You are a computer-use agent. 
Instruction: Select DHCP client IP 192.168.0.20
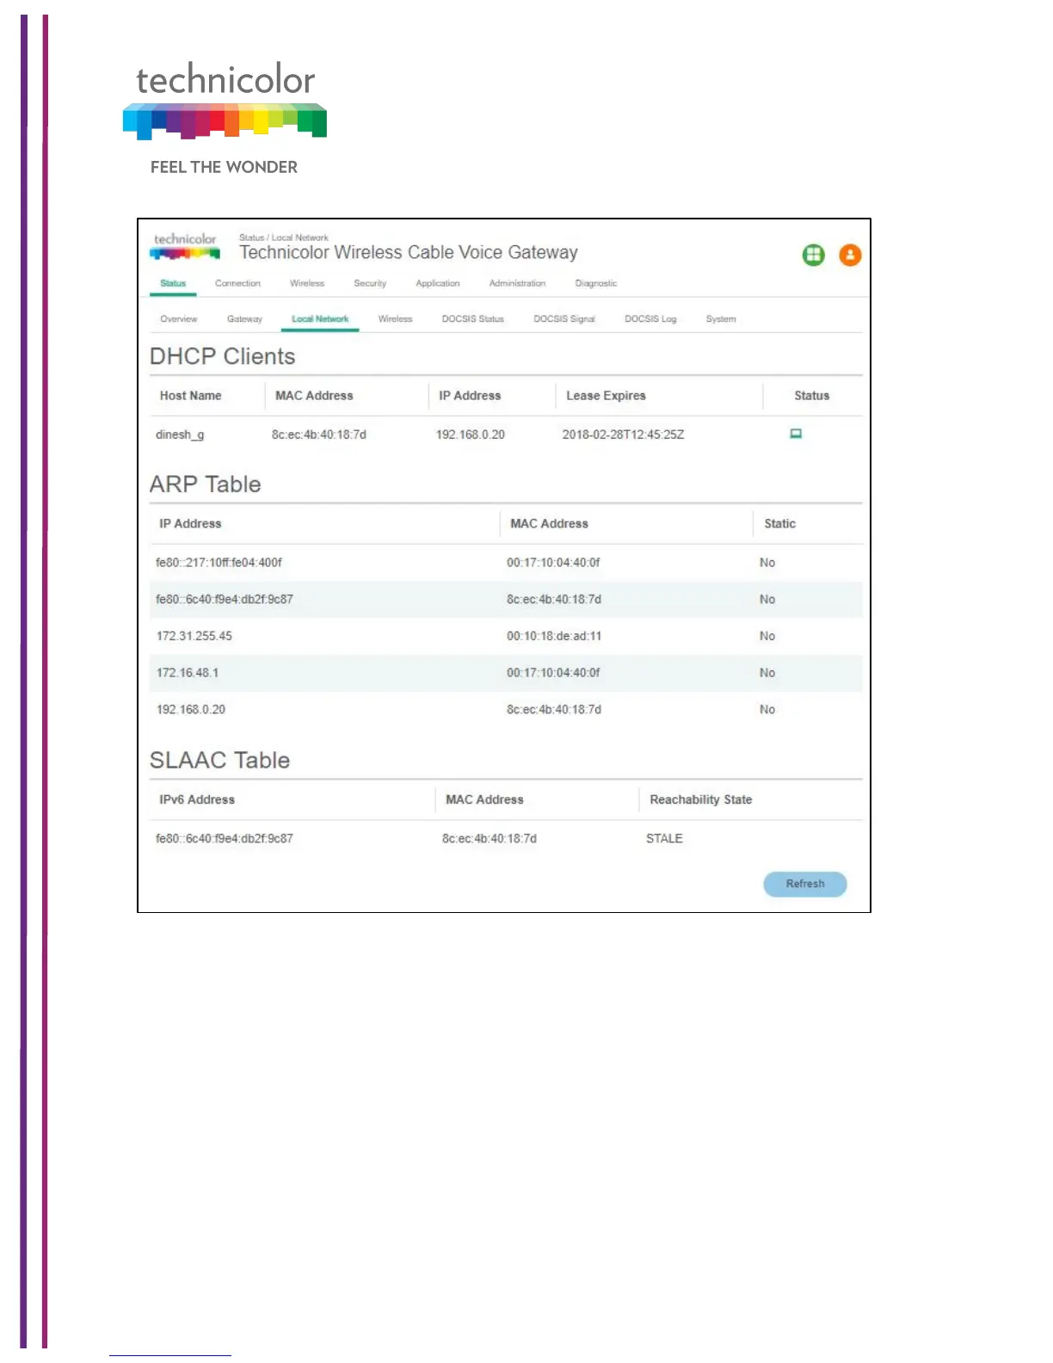point(471,435)
